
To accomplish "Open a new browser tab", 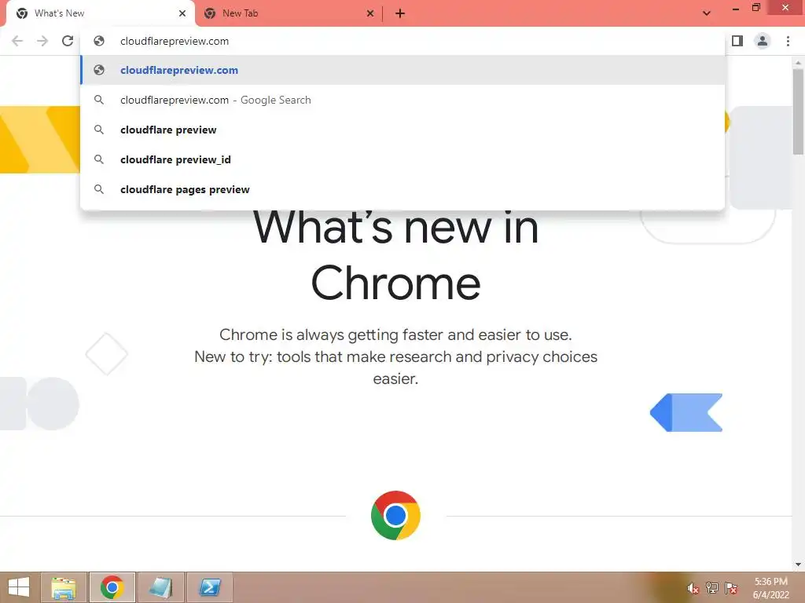I will [400, 13].
